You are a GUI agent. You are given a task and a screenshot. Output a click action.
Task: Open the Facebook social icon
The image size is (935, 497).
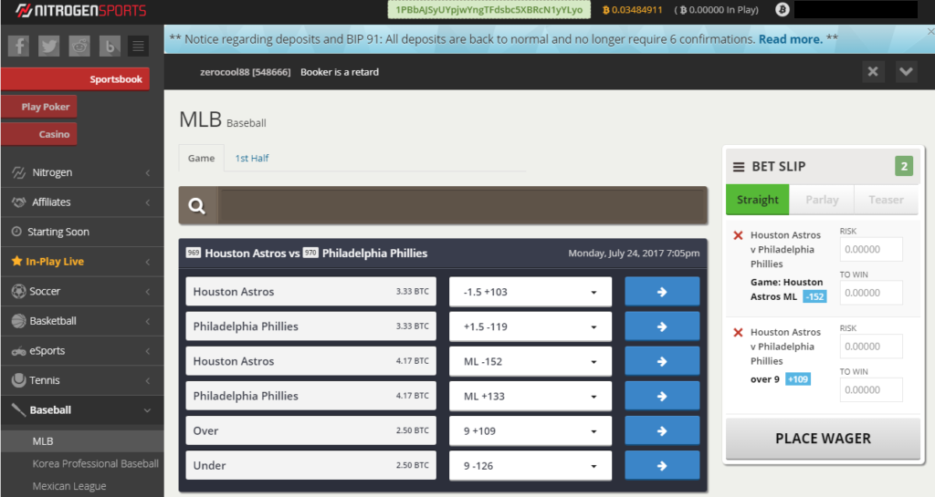coord(19,46)
